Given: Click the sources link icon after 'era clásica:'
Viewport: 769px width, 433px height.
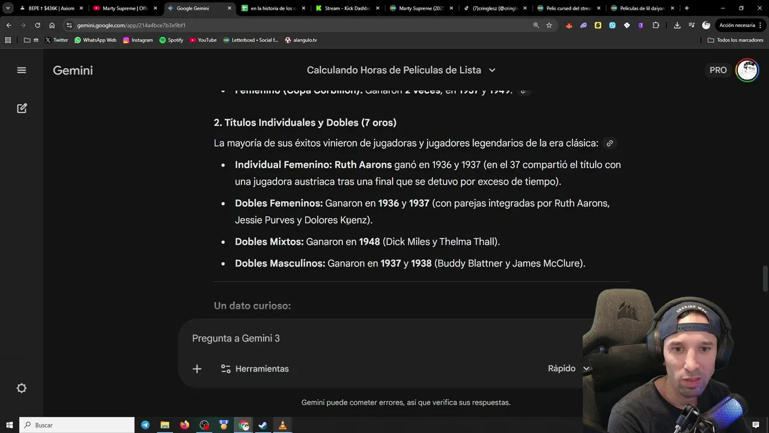Looking at the screenshot, I should (610, 143).
